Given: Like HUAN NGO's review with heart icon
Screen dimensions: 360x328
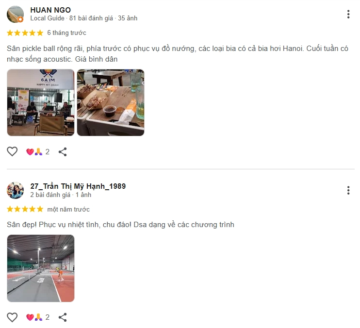Looking at the screenshot, I should pos(12,152).
